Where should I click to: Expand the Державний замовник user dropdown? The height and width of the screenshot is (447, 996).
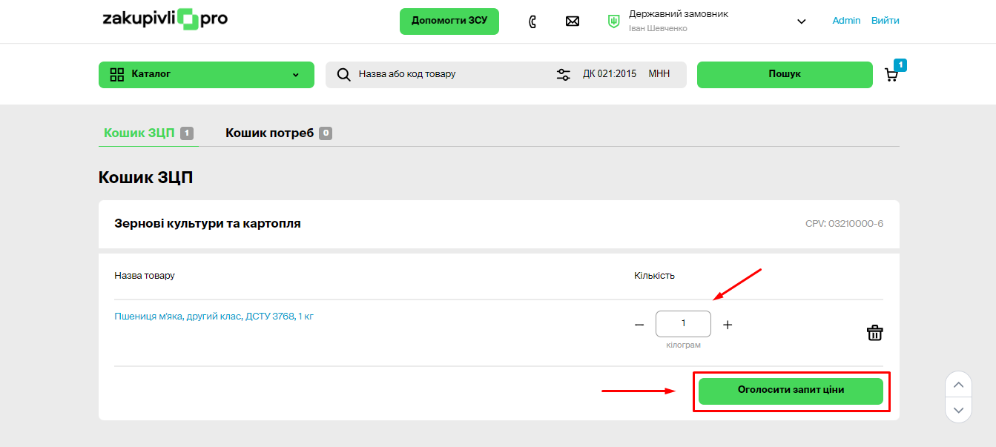[801, 21]
